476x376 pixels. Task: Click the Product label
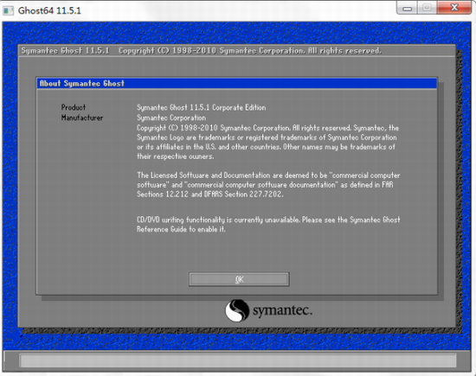(x=74, y=107)
